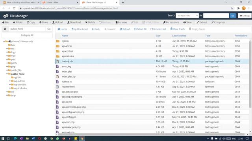The width and height of the screenshot is (252, 141).
Task: Open Permissions for selected file
Action: pos(171,22)
